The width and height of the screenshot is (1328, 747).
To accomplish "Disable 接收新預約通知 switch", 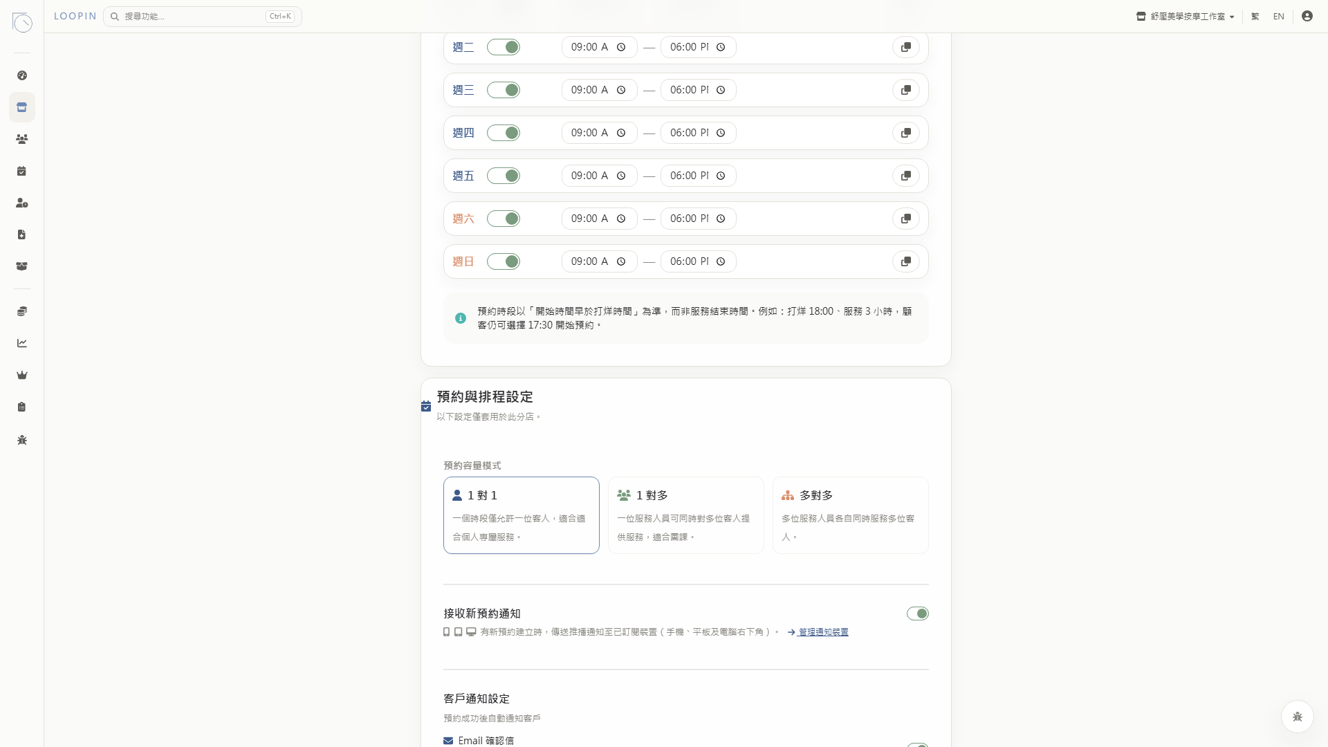I will pos(918,614).
